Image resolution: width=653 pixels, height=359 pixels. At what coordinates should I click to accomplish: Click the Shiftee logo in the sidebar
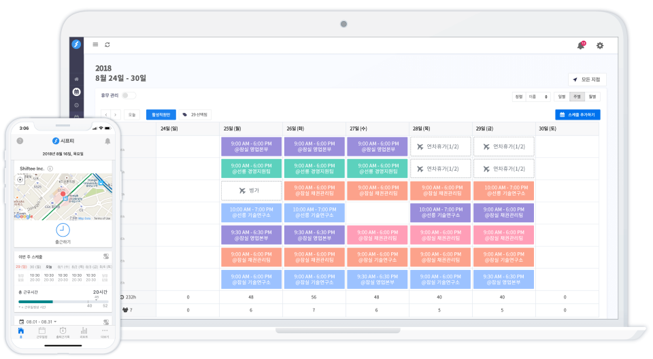pyautogui.click(x=76, y=44)
